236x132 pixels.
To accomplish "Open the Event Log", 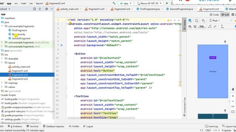I will click(x=211, y=126).
